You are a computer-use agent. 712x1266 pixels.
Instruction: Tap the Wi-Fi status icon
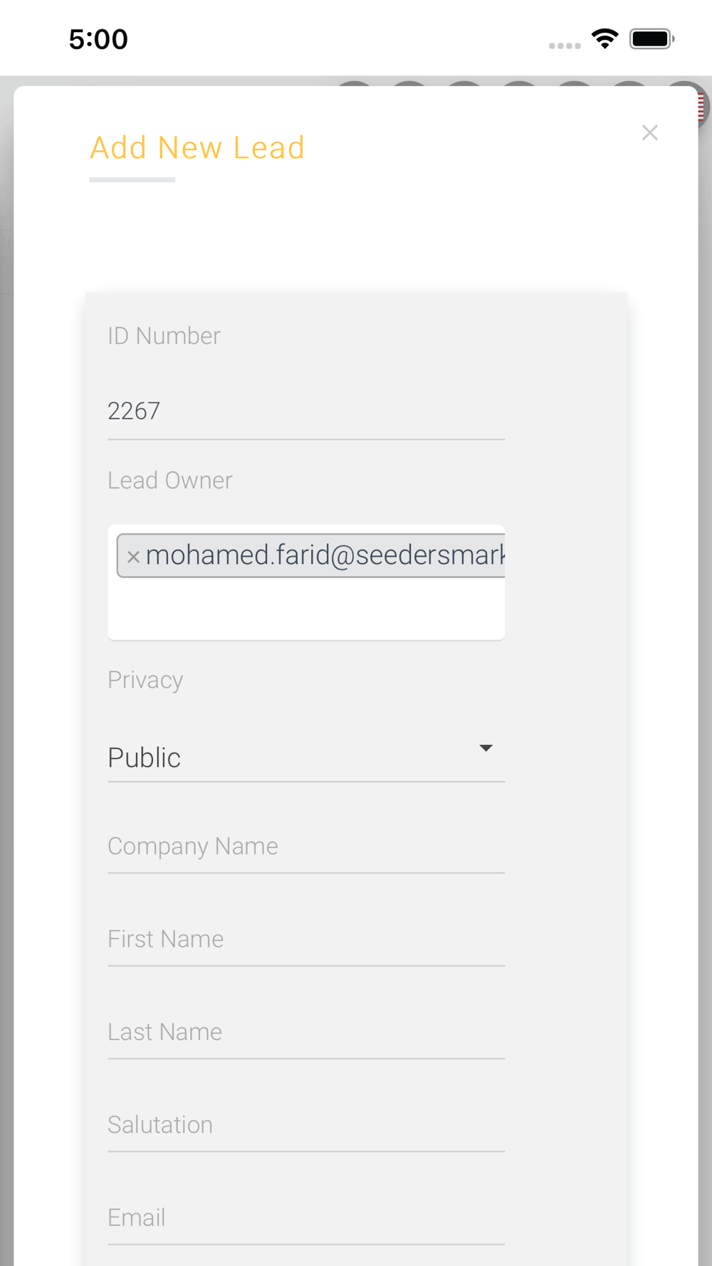coord(604,38)
